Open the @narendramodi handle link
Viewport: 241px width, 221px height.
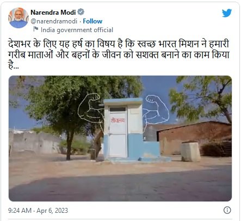54,21
